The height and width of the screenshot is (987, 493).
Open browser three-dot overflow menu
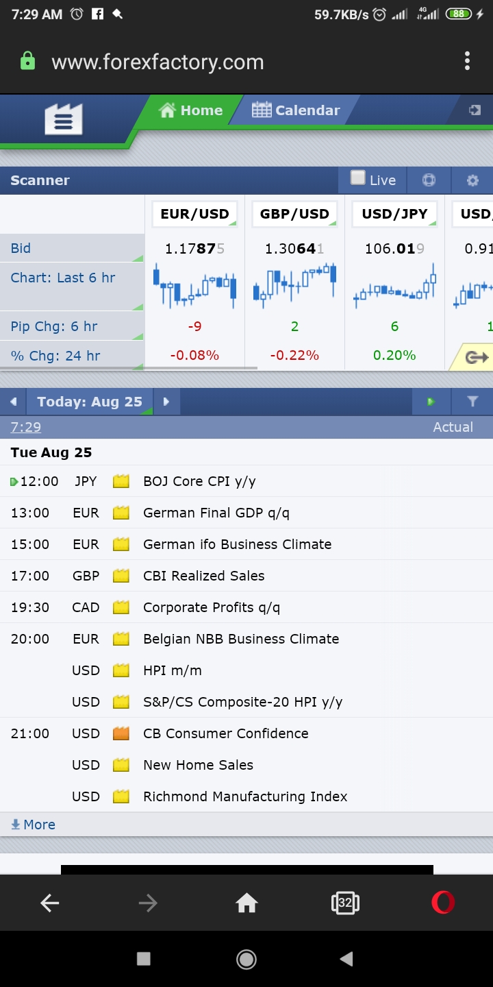coord(467,61)
